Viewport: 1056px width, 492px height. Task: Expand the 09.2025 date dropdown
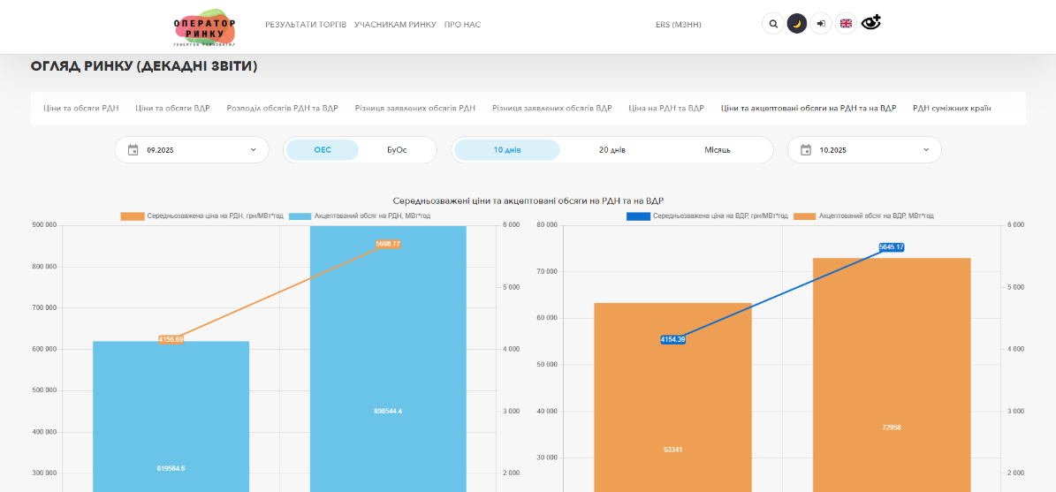click(253, 150)
